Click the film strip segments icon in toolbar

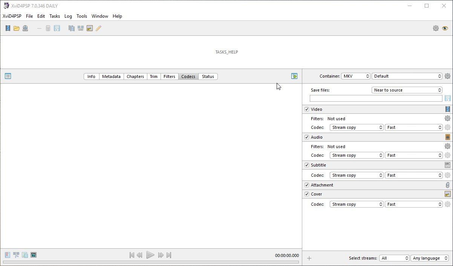click(80, 28)
